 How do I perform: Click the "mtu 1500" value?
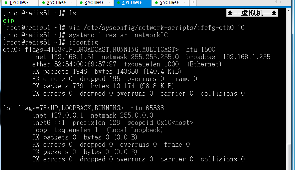(201, 50)
